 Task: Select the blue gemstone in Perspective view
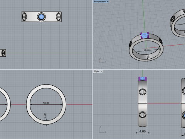click(x=145, y=35)
